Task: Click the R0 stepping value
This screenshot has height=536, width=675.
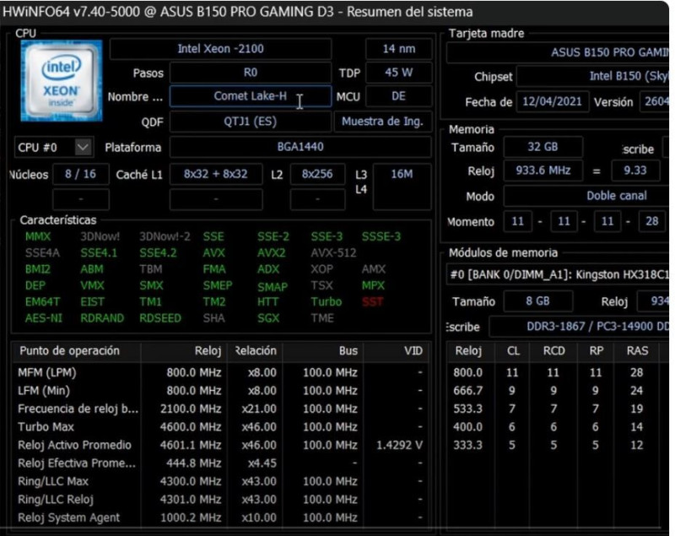Action: [x=251, y=73]
